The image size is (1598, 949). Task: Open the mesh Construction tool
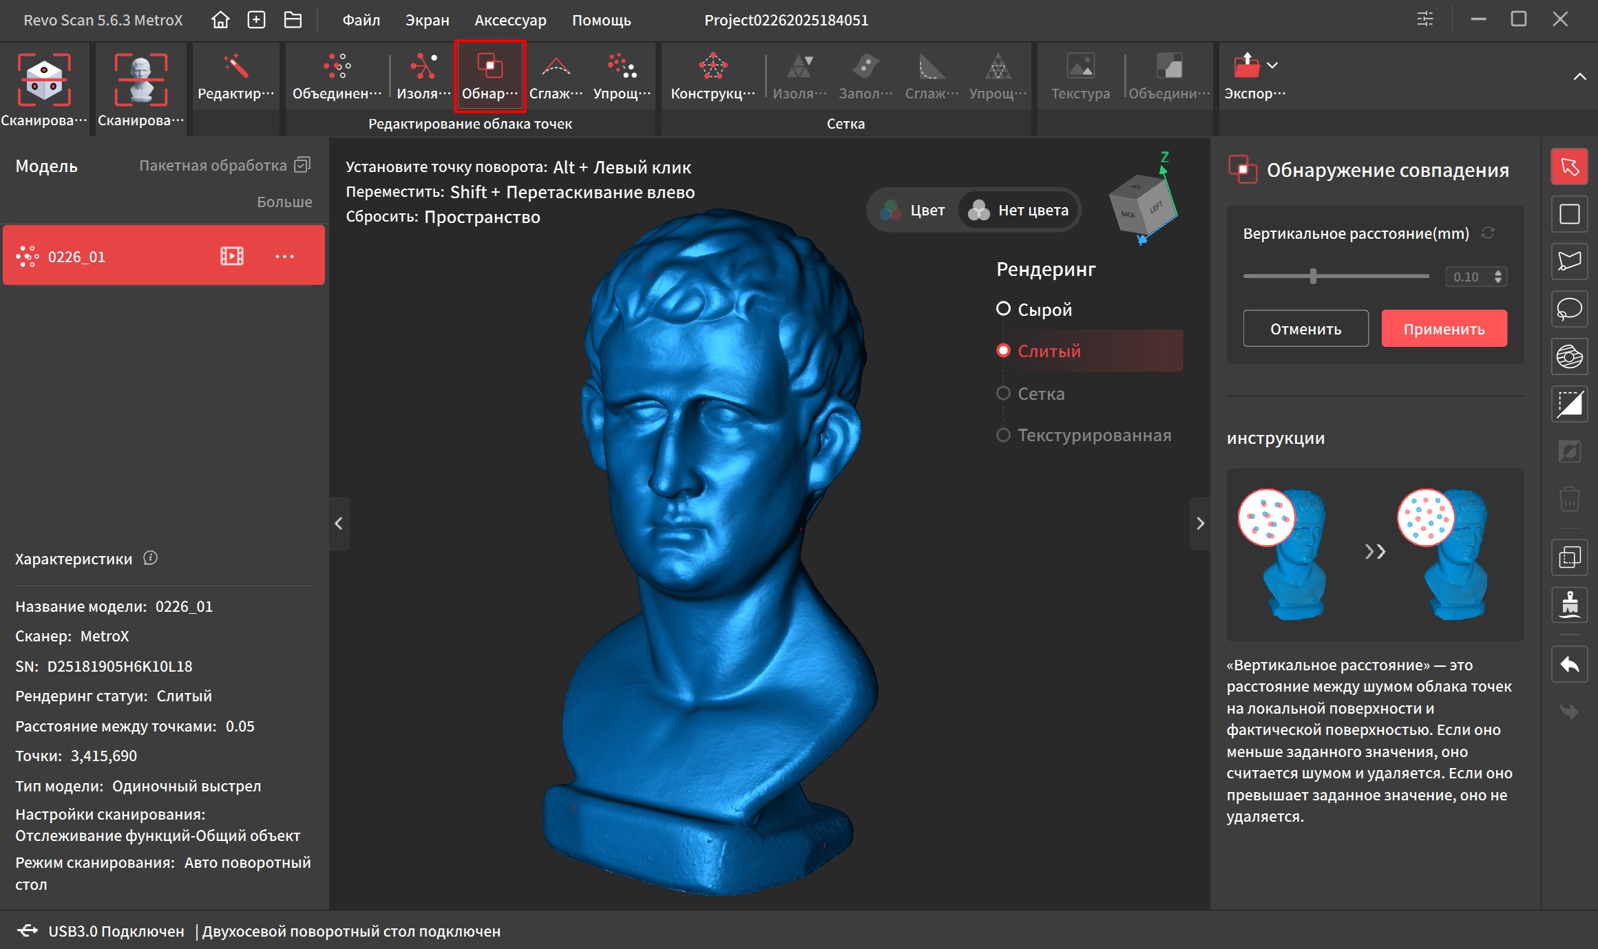point(713,75)
